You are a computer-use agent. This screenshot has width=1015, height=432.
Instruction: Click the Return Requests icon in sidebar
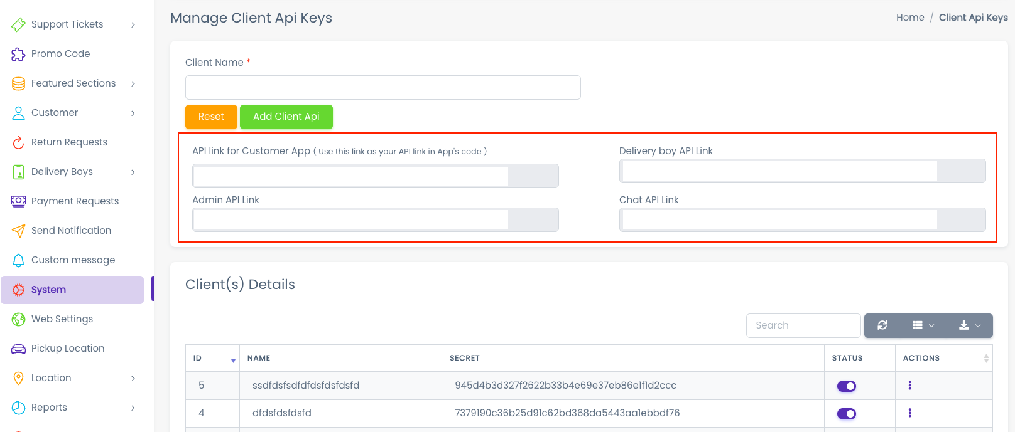pyautogui.click(x=18, y=142)
